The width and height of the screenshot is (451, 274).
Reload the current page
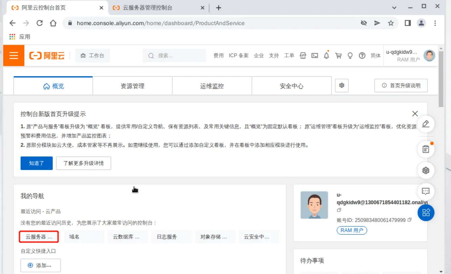(40, 23)
